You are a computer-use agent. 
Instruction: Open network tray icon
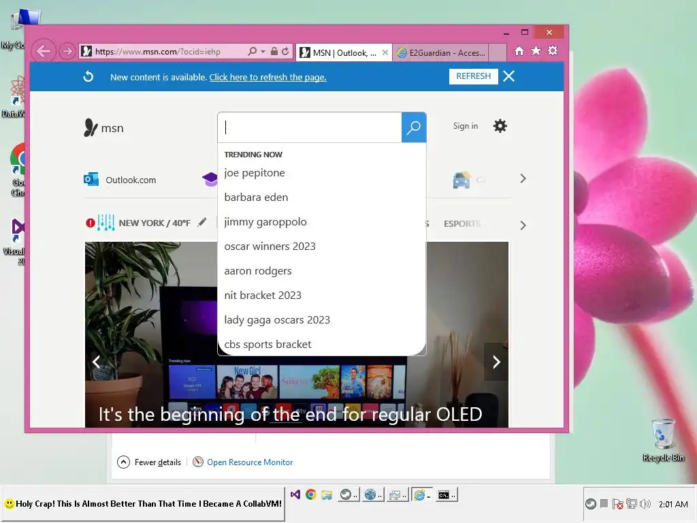(631, 504)
